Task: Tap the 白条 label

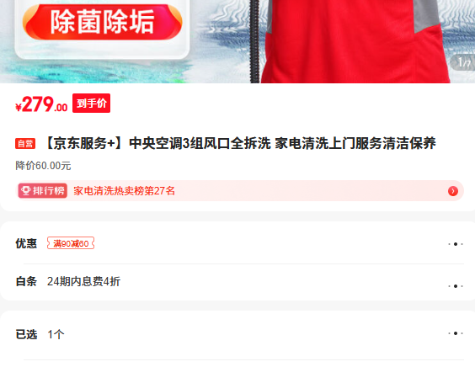Action: coord(26,281)
